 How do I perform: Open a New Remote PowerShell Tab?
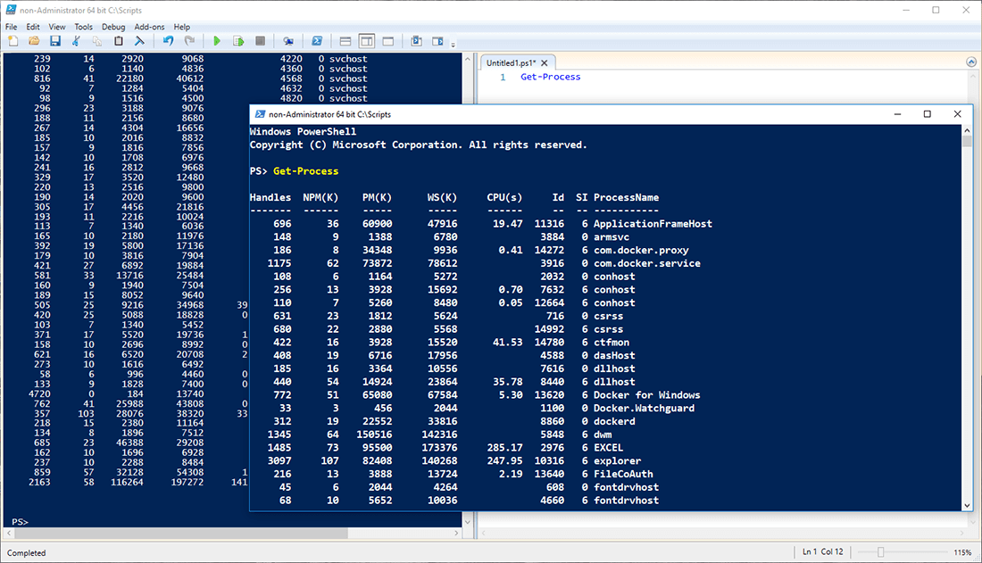[x=288, y=40]
